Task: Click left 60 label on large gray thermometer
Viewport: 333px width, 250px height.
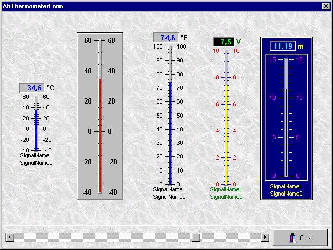Action: pos(88,40)
